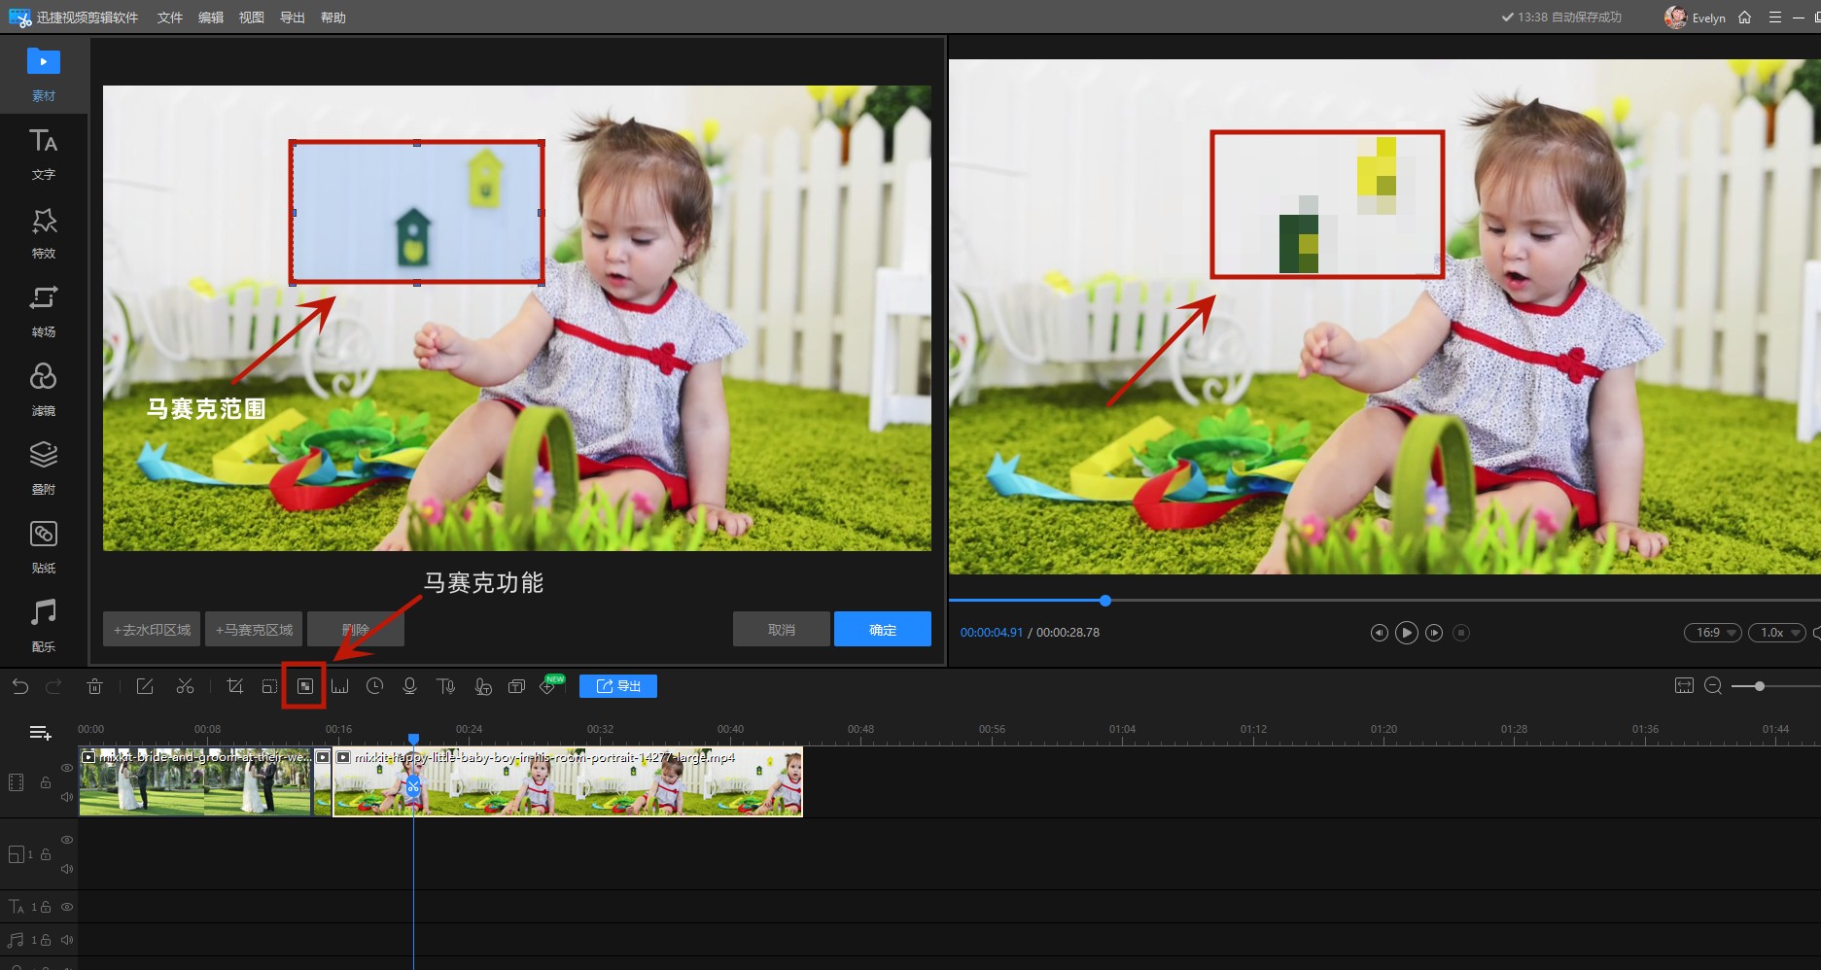Open the 文件 menu
1821x970 pixels.
click(170, 17)
